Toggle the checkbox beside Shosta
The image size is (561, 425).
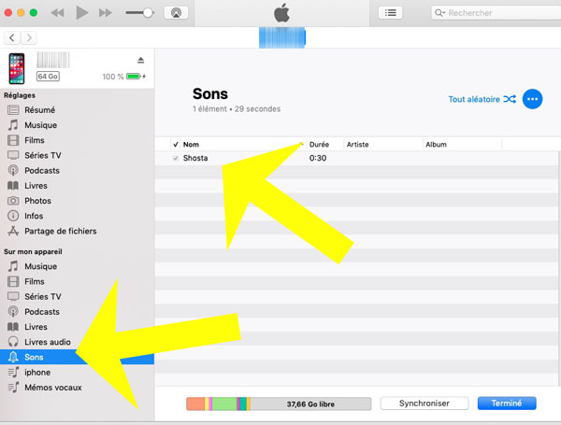click(176, 158)
